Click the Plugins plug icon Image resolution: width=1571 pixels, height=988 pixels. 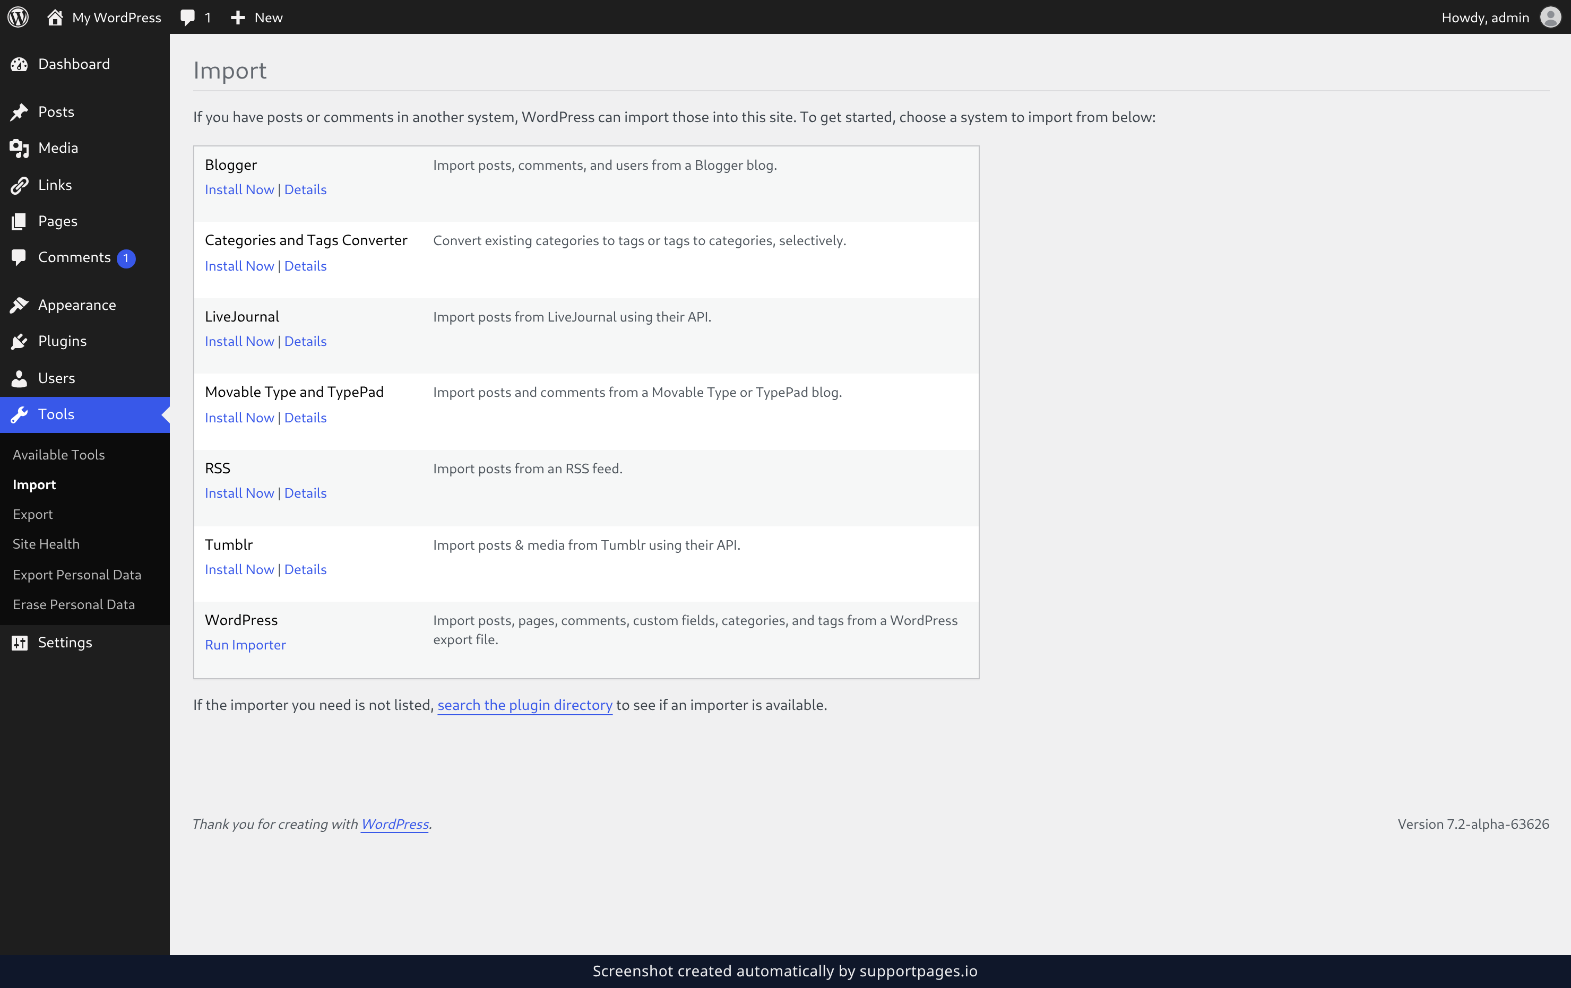20,341
